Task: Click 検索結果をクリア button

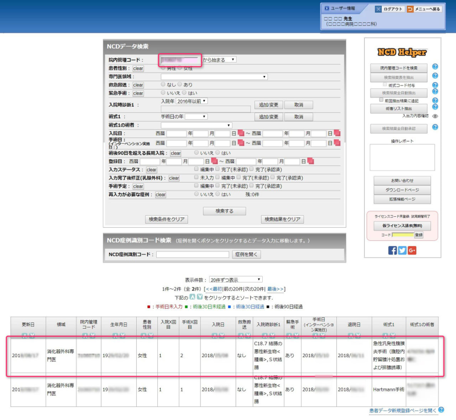Action: [x=282, y=219]
